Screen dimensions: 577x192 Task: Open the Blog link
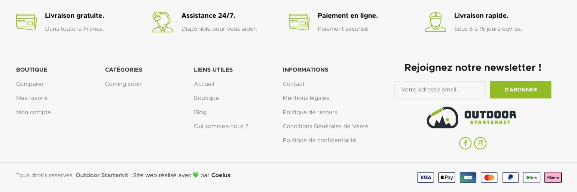point(200,112)
